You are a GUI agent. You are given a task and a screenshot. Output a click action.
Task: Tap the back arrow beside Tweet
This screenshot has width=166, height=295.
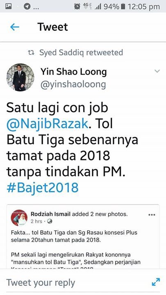15,27
